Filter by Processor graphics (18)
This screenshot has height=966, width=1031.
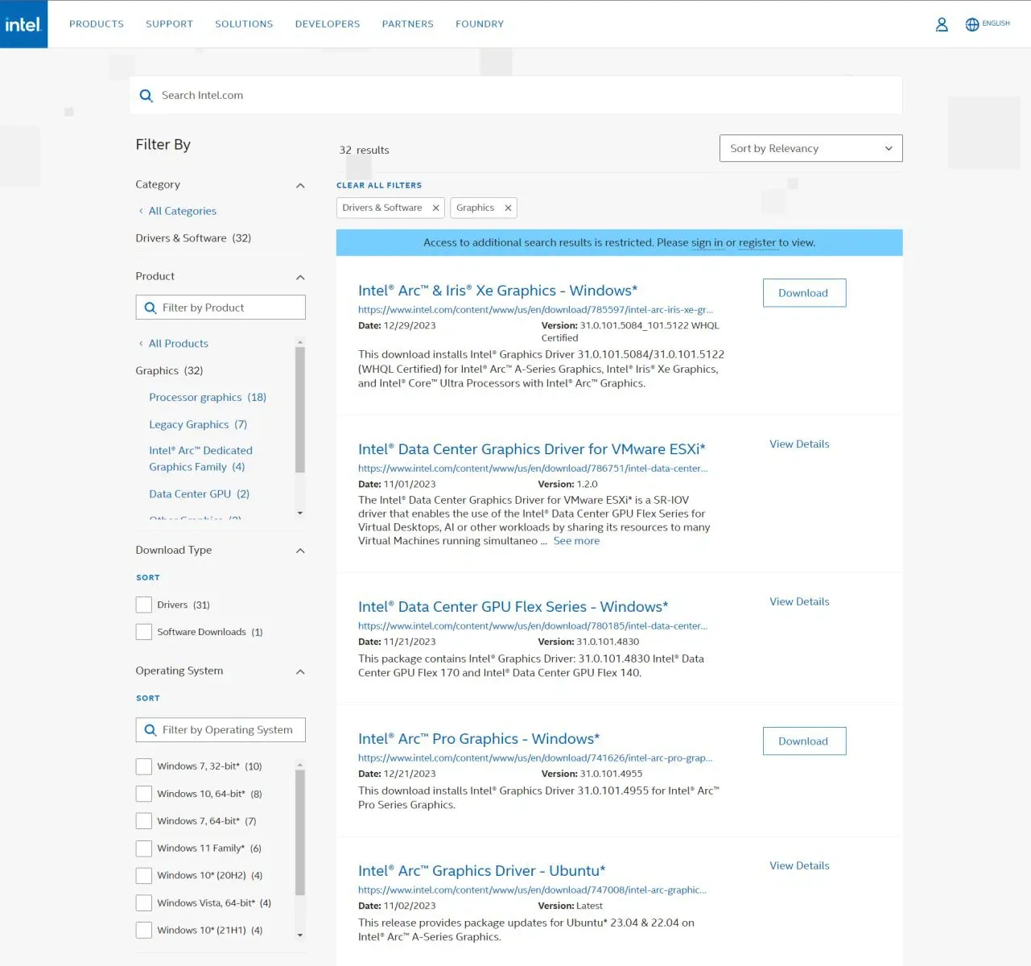tap(208, 398)
